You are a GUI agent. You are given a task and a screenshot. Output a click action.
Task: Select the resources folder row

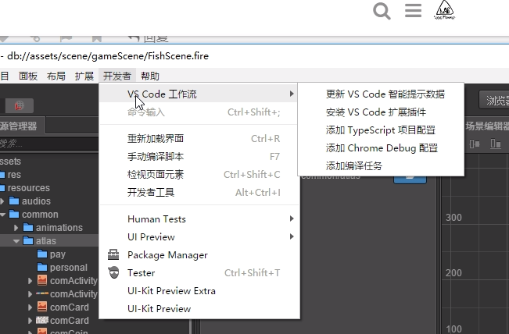point(48,188)
